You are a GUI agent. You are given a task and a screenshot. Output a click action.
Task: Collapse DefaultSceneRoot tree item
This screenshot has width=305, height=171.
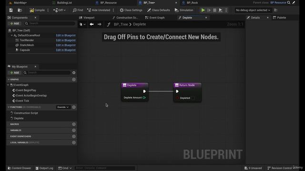coord(11,36)
